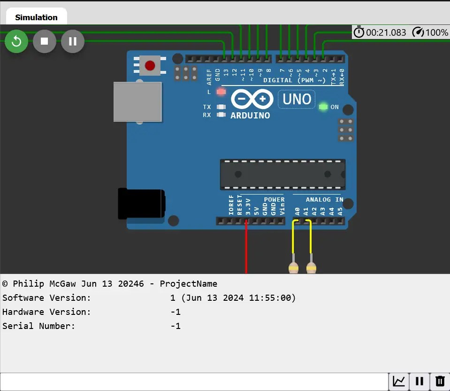Click 'Software Version:' serial output line
The width and height of the screenshot is (450, 391).
tap(46, 298)
